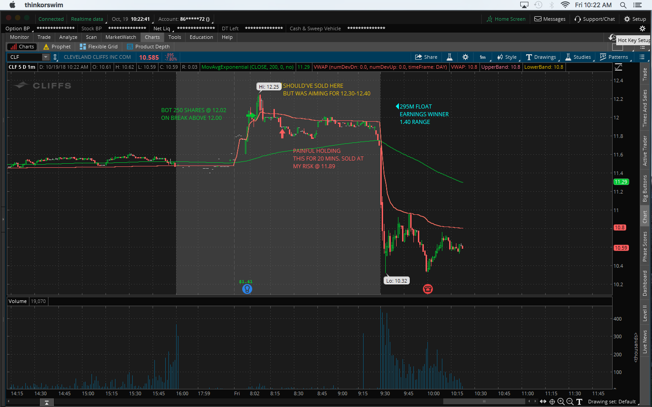This screenshot has height=407, width=652.
Task: Open the Drawings tools menu
Action: pos(541,57)
